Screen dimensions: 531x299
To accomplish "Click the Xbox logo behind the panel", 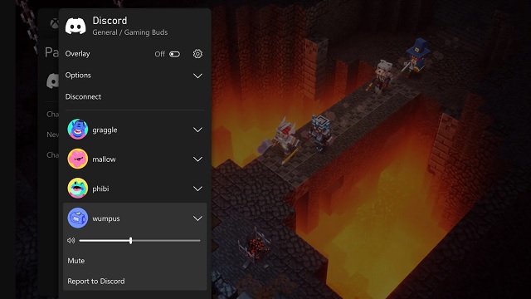I will (x=54, y=23).
